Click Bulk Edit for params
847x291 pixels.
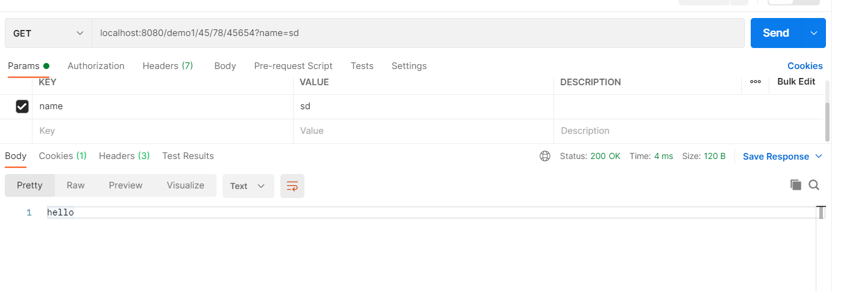click(796, 82)
